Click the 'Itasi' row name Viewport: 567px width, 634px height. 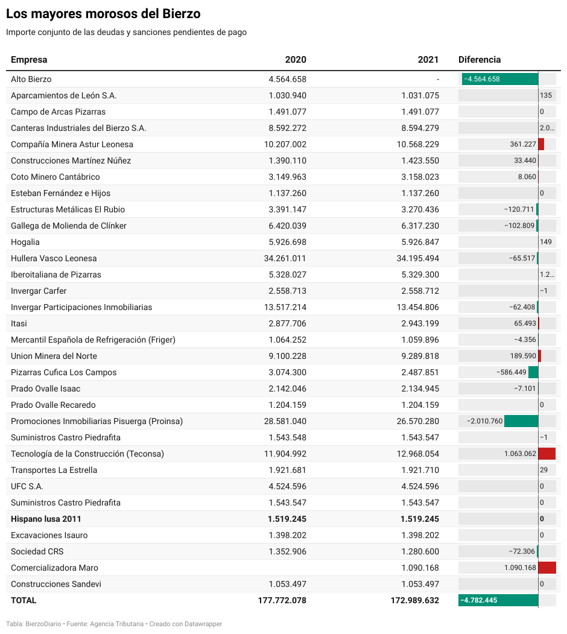click(19, 323)
